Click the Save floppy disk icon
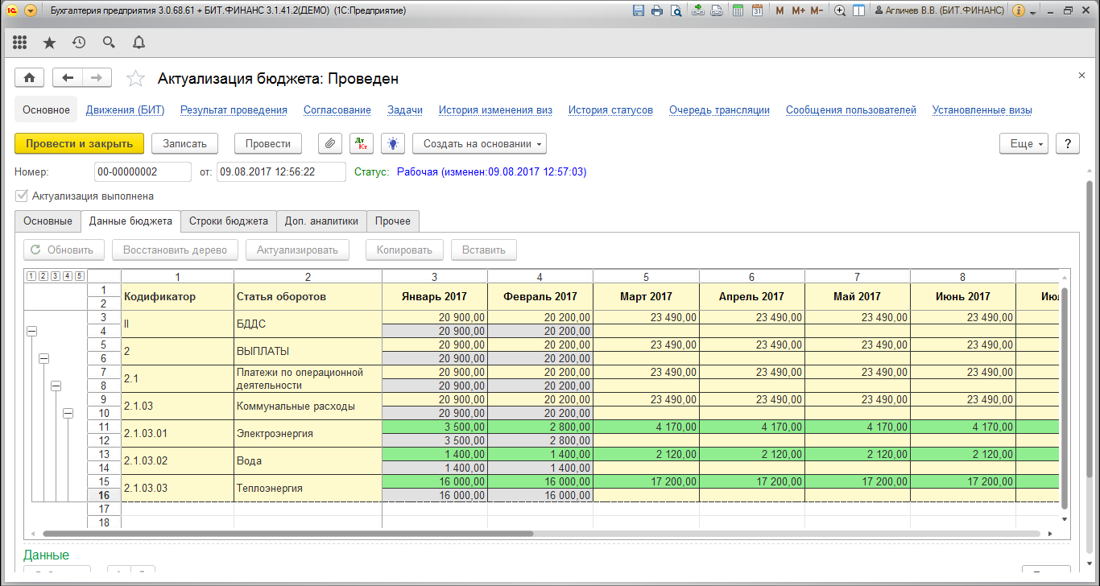The image size is (1100, 586). (x=639, y=10)
